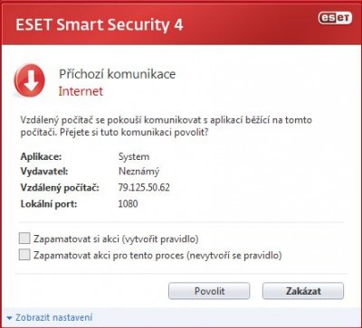Screen dimensions: 362x328
Task: Expand settings via the blue triangle arrow
Action: click(x=10, y=318)
